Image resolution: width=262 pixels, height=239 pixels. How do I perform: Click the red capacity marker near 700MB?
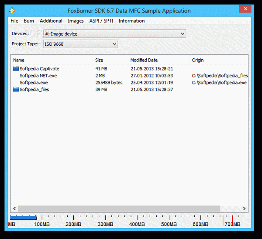tap(232, 220)
